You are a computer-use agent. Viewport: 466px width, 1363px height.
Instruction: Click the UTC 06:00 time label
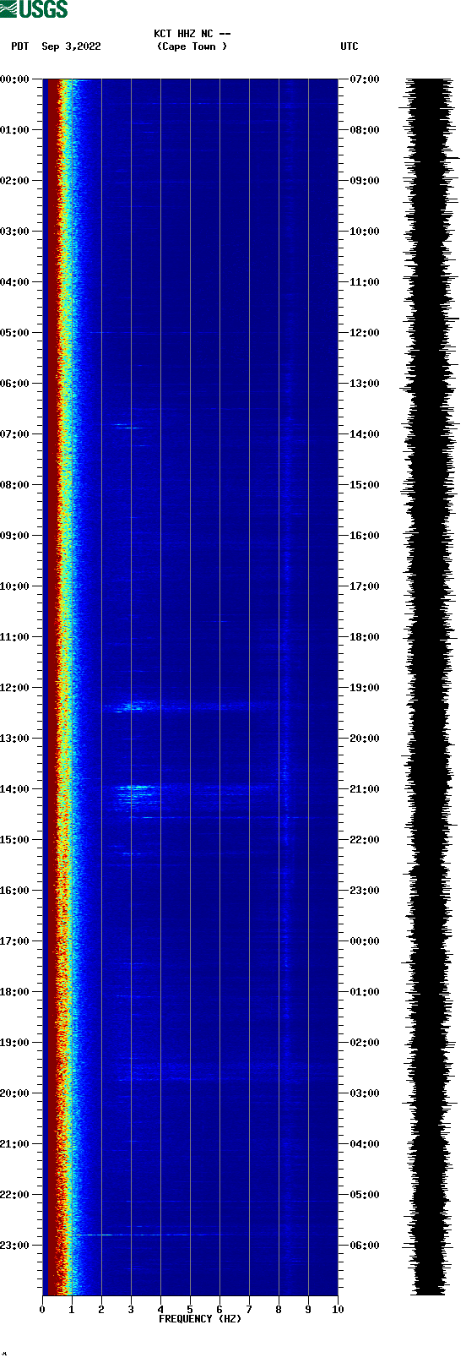click(365, 1246)
